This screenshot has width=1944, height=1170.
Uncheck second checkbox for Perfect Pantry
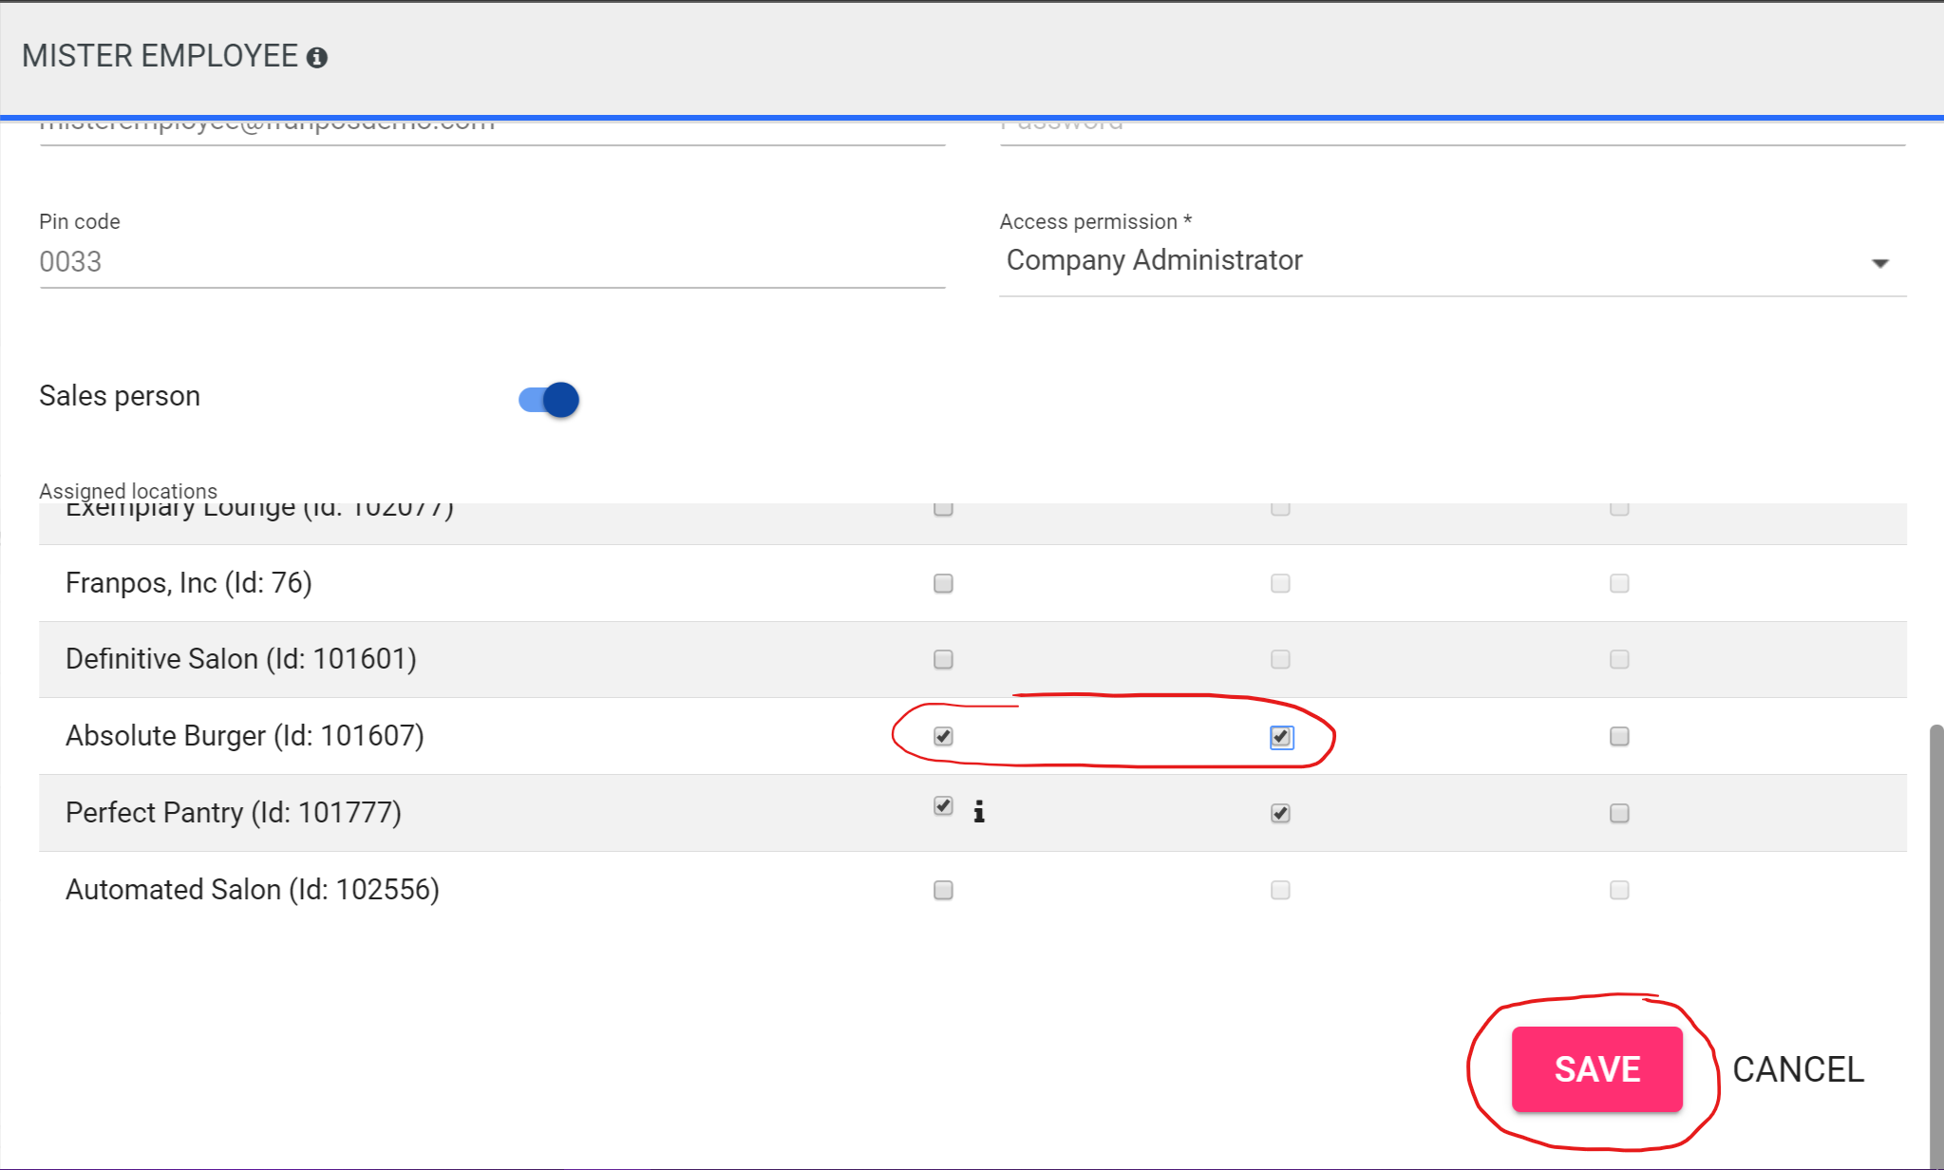click(x=1280, y=813)
